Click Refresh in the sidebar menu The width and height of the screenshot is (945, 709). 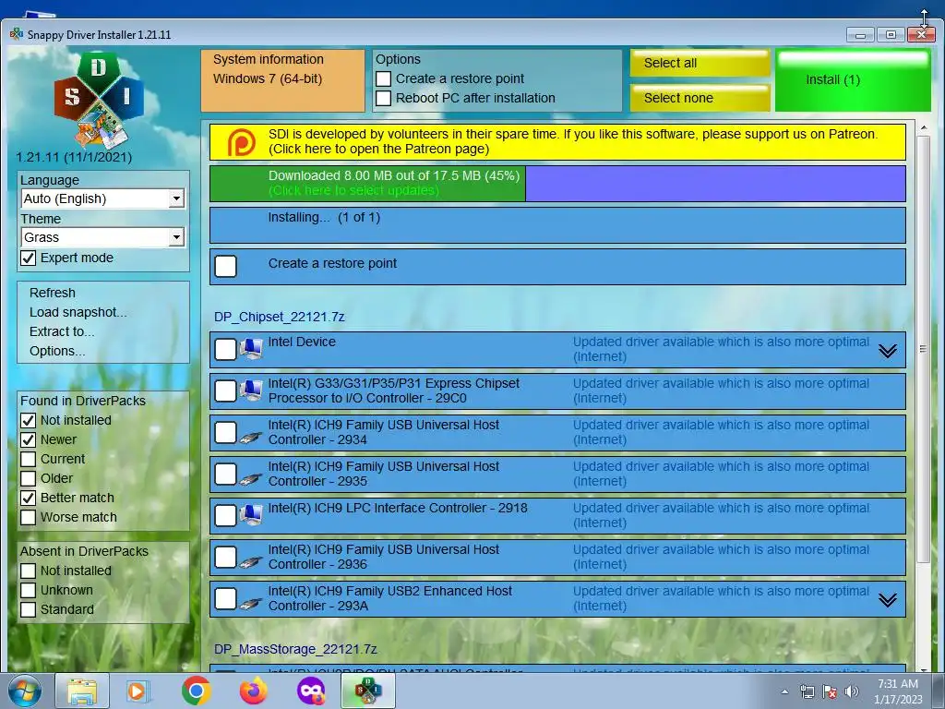pyautogui.click(x=53, y=293)
